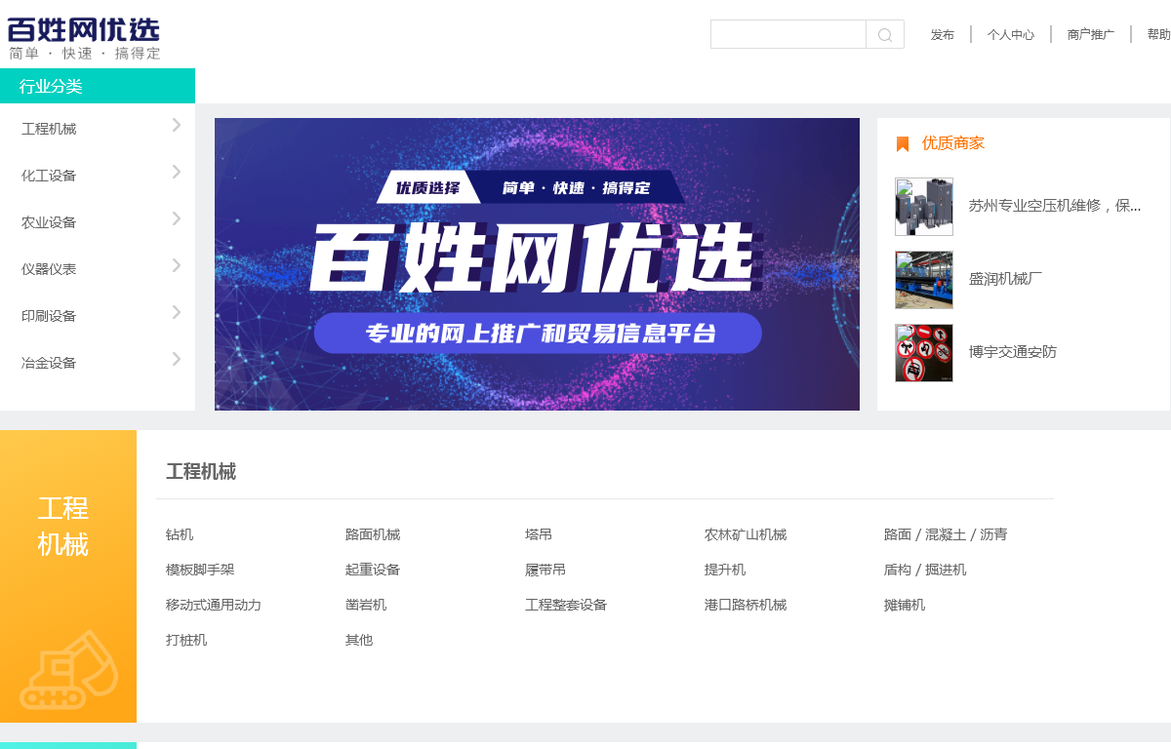The image size is (1171, 749).
Task: Click the air compressor seller thumbnail image
Action: pyautogui.click(x=923, y=206)
